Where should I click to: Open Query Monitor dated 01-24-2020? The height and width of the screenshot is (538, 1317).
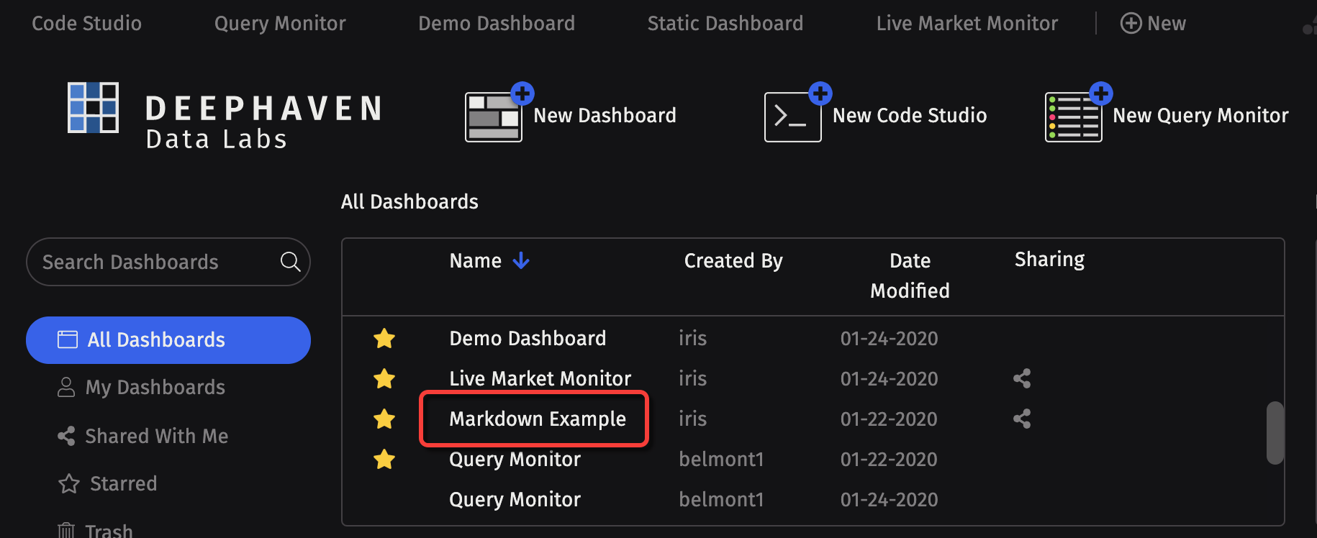[x=515, y=499]
